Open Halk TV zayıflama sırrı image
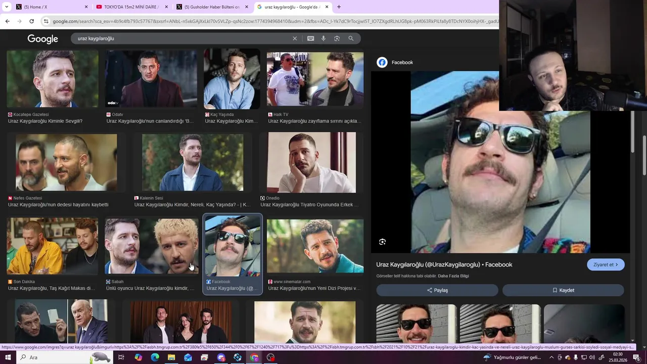The width and height of the screenshot is (647, 364). pos(315,79)
